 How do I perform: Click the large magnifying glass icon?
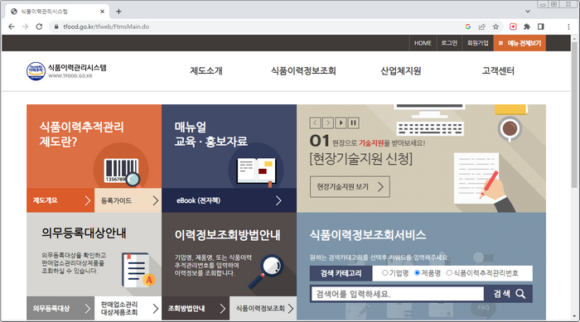coord(266,272)
